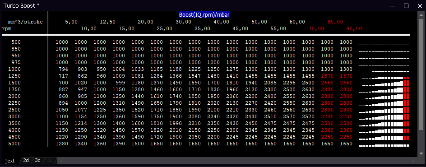Select cell value 1154

point(81,117)
